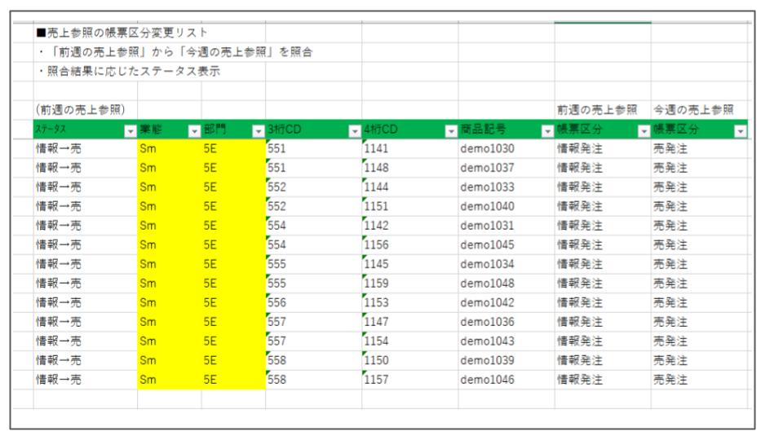Click the 今週の売上参照 label cell

tap(692, 110)
